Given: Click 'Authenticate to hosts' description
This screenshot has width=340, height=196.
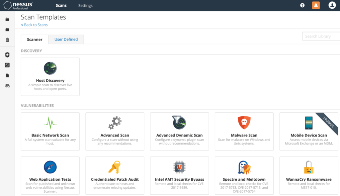Looking at the screenshot, I should click(x=115, y=186).
